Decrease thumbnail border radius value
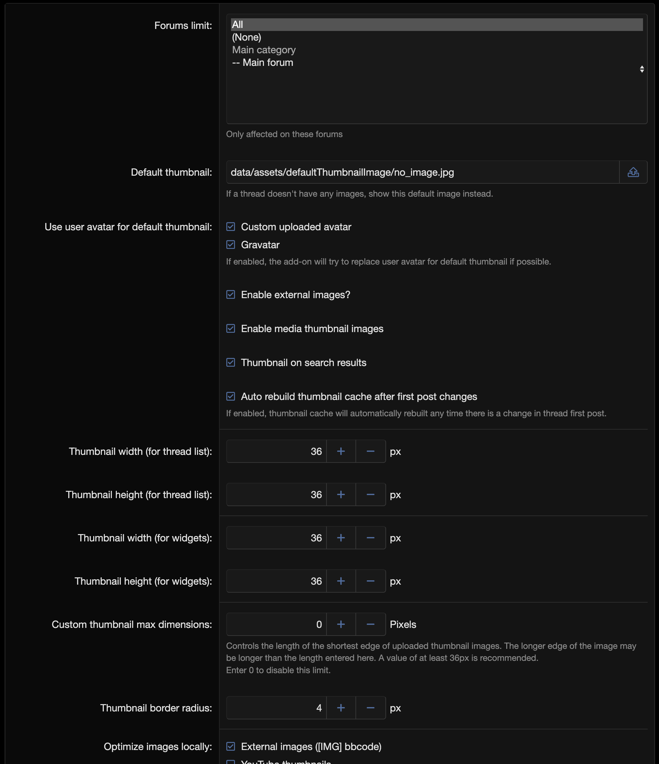The image size is (659, 764). coord(370,707)
